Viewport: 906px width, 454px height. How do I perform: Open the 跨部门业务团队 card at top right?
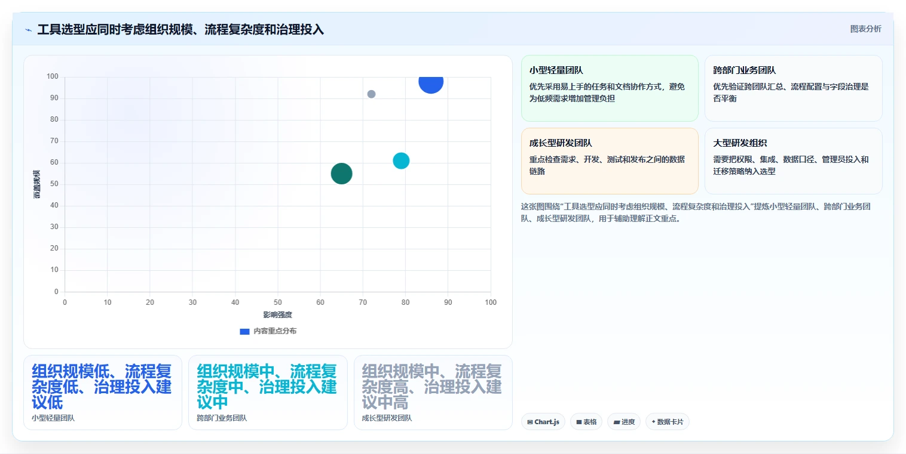pyautogui.click(x=793, y=88)
